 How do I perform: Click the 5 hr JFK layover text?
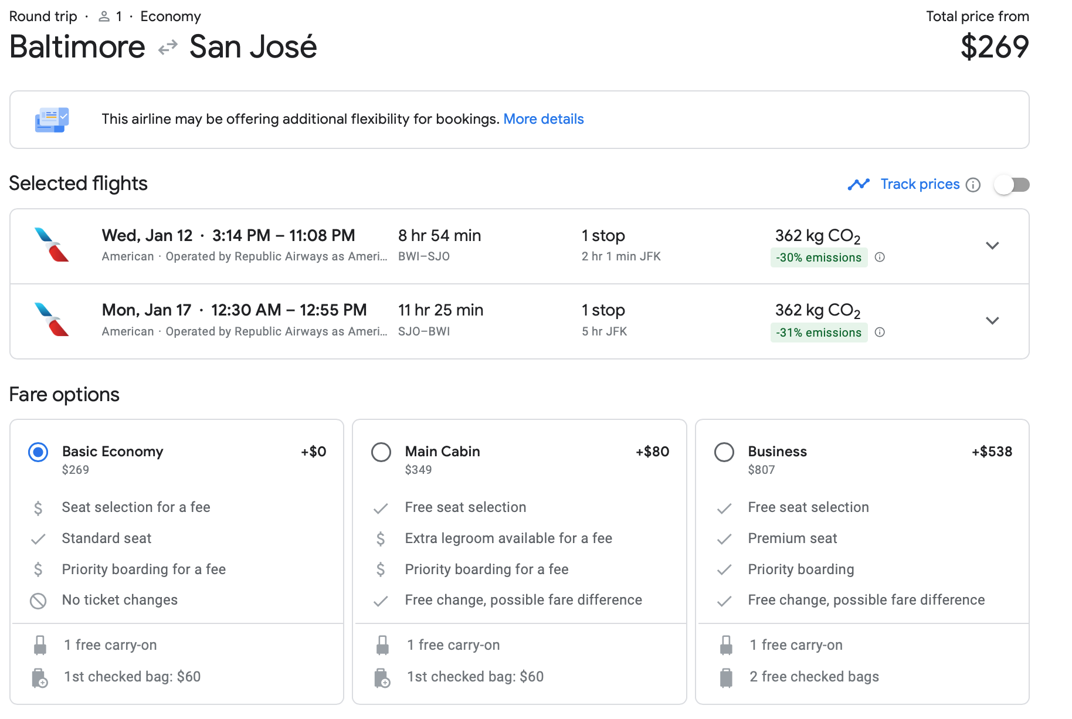604,331
